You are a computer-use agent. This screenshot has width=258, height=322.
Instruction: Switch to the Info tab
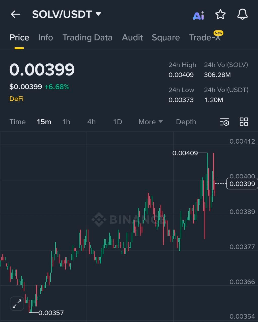click(45, 37)
